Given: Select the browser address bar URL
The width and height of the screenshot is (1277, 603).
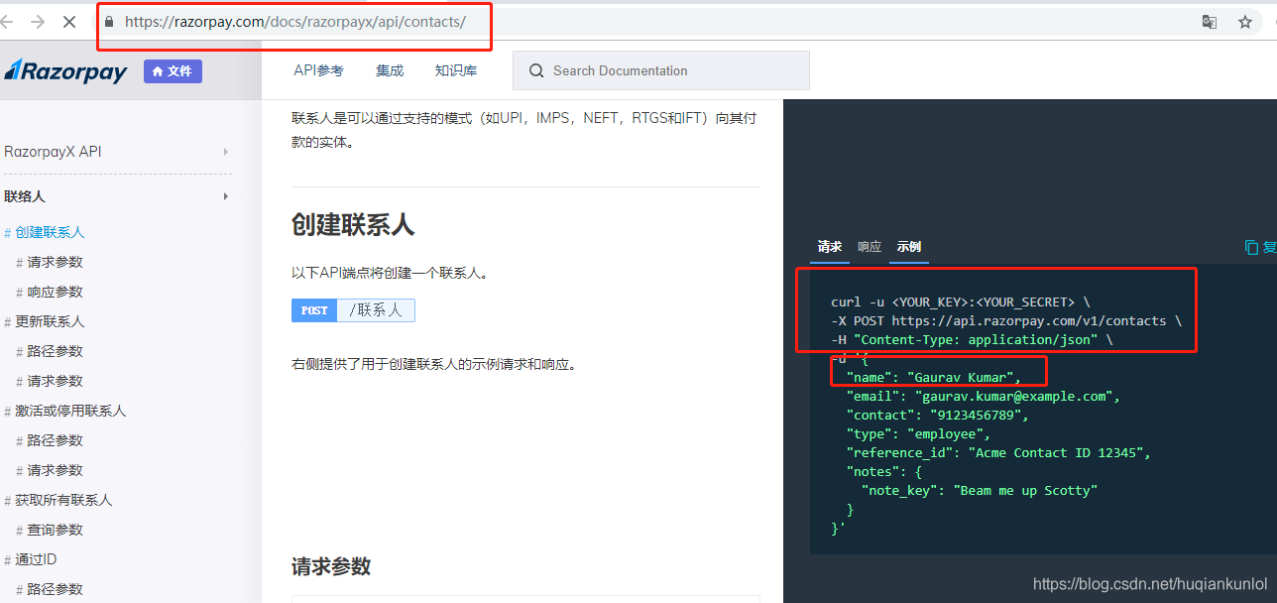Looking at the screenshot, I should [294, 21].
